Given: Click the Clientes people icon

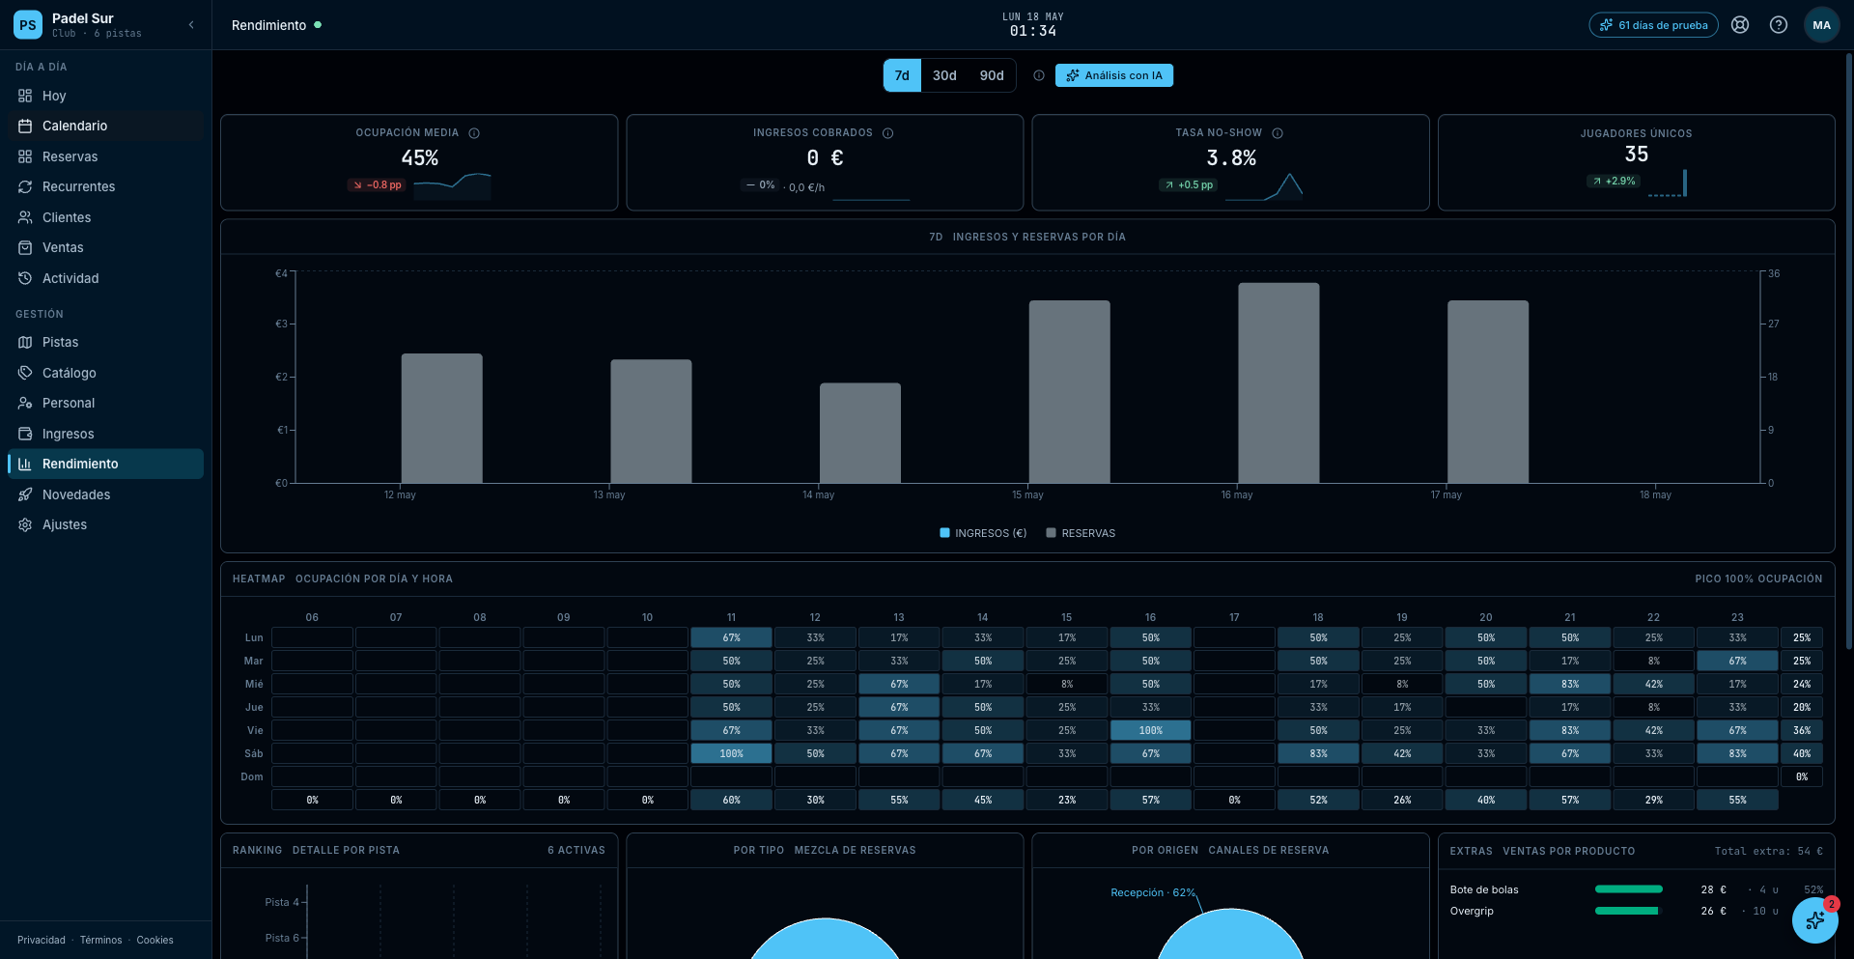Looking at the screenshot, I should tap(25, 217).
